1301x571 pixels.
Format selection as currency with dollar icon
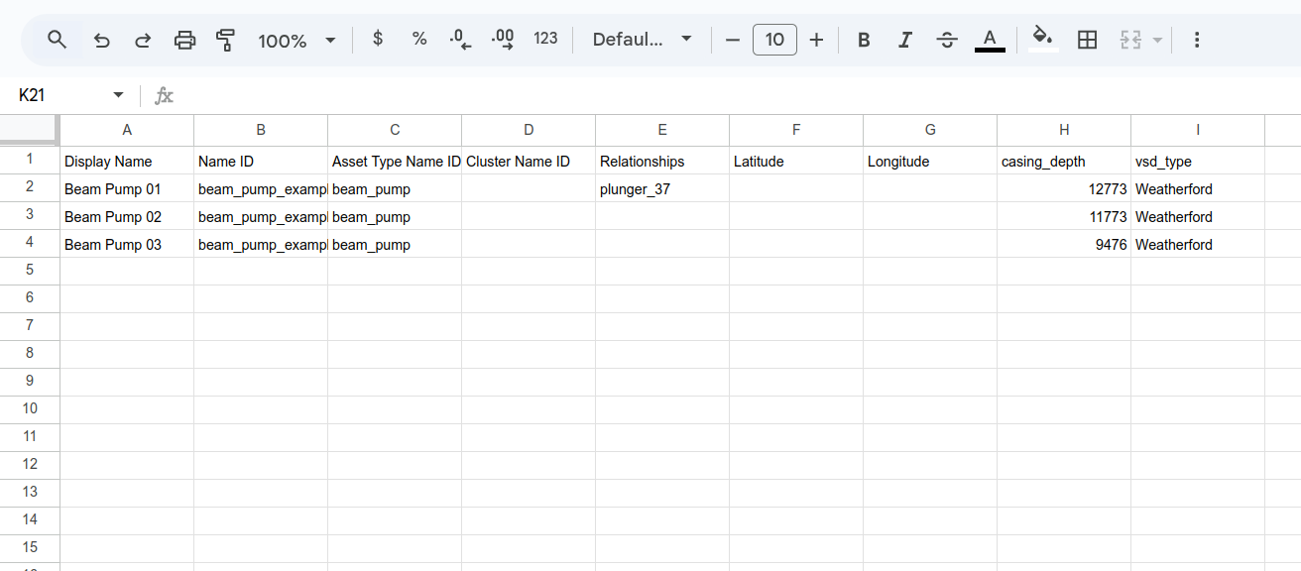click(378, 40)
